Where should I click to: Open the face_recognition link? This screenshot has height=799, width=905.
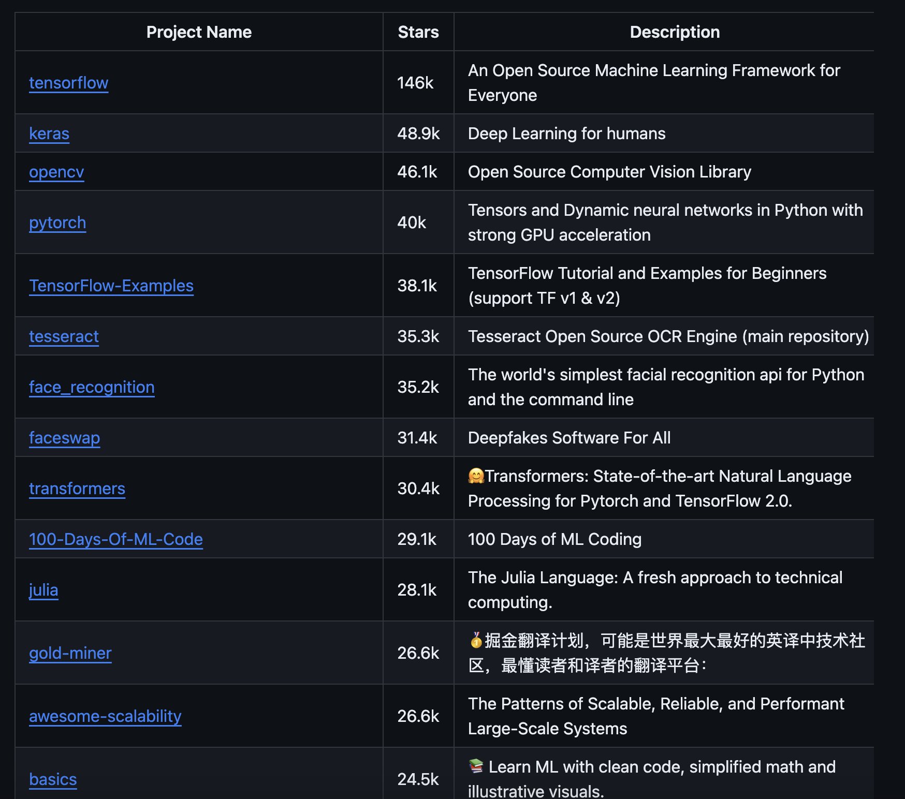pos(92,387)
